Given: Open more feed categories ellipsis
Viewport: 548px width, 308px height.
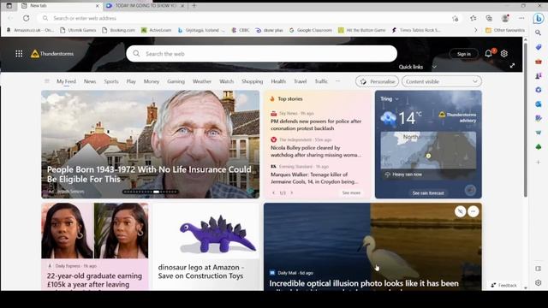Looking at the screenshot, I should tap(337, 81).
